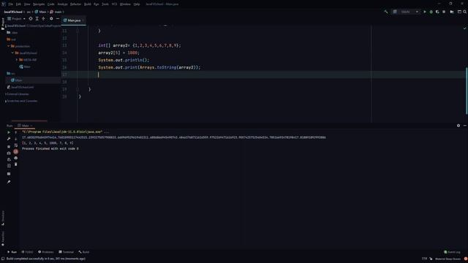Click the print icon in Run console
Screen dimensions: 468x263
pos(16,158)
